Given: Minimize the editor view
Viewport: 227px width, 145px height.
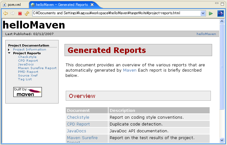Looking at the screenshot, I should [x=217, y=3].
